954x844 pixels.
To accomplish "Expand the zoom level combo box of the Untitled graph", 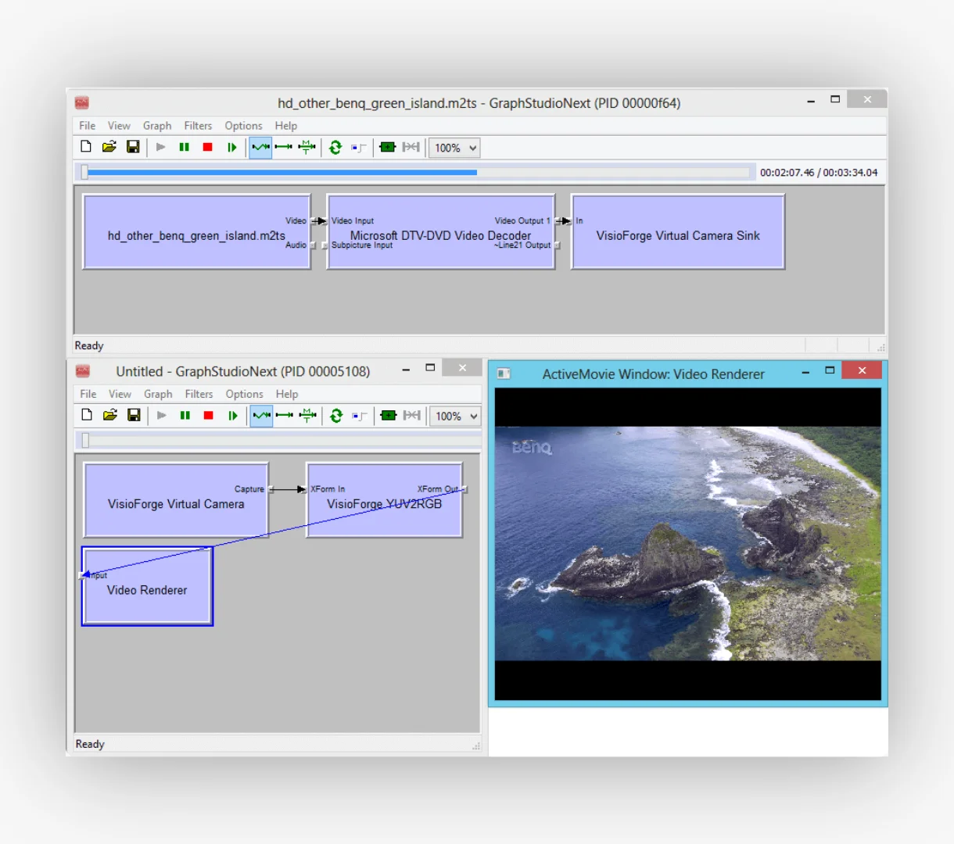I will [454, 415].
